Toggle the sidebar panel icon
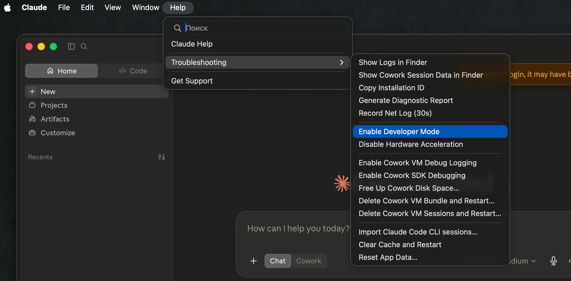571x281 pixels. [71, 47]
